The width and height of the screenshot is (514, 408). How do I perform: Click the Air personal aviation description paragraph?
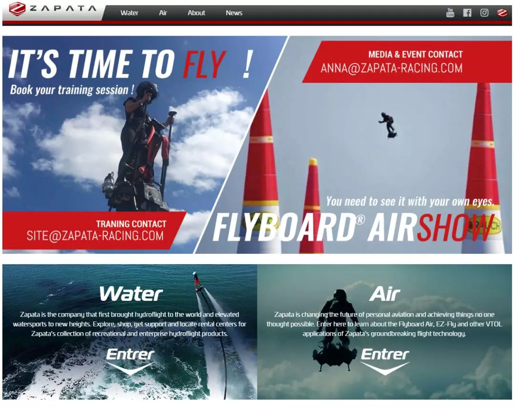384,324
